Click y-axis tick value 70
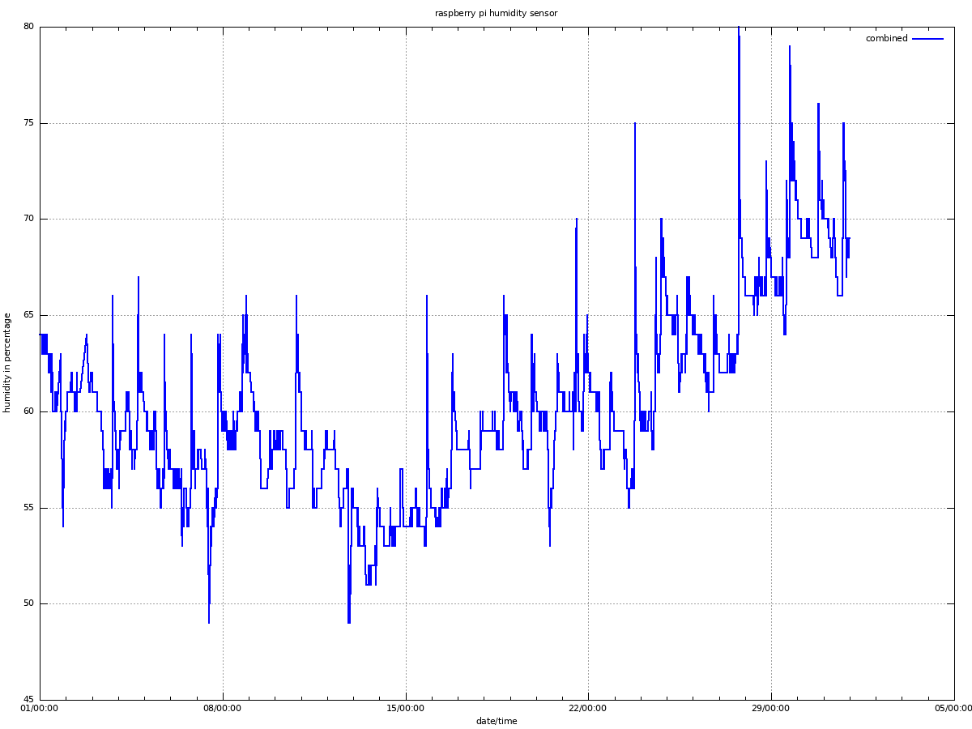The height and width of the screenshot is (729, 972). pyautogui.click(x=30, y=219)
